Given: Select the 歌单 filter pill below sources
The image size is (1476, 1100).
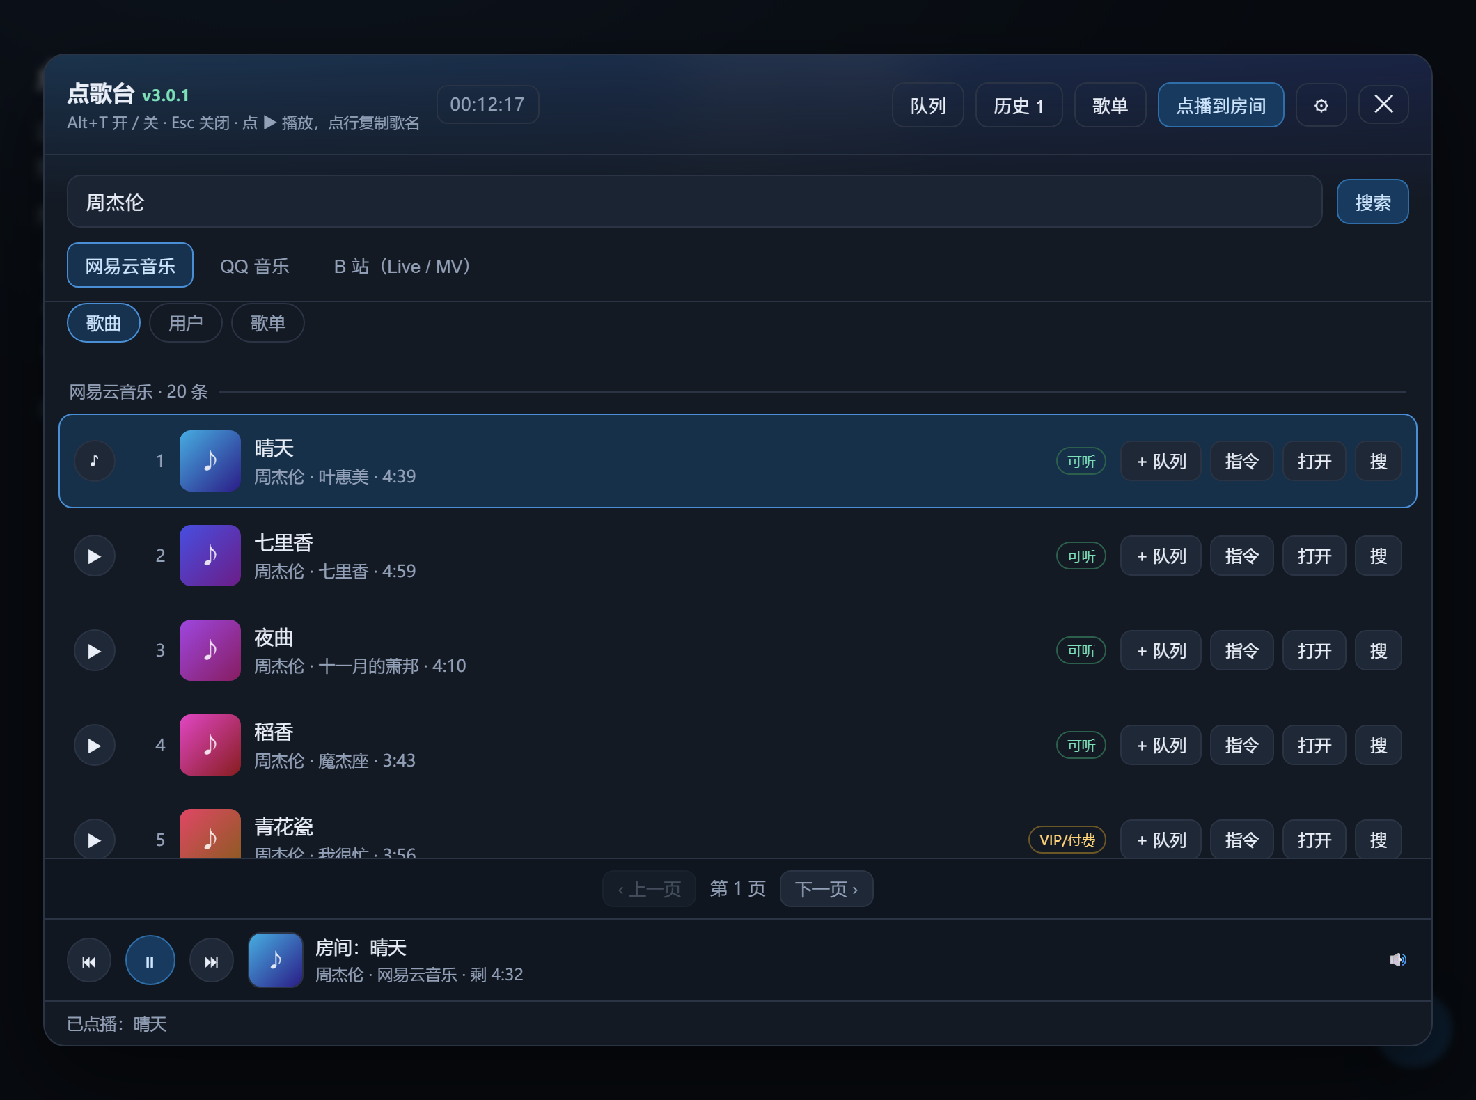Looking at the screenshot, I should click(268, 323).
